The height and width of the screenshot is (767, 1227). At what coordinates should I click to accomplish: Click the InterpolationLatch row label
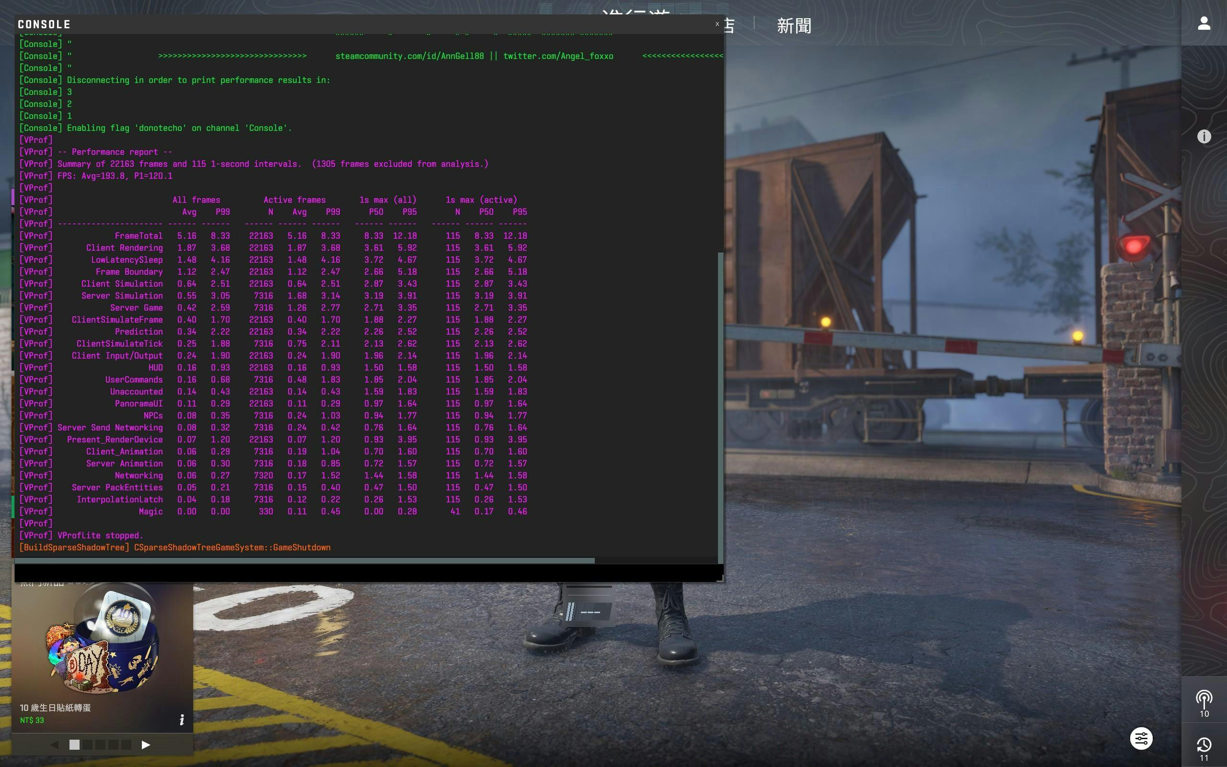click(120, 500)
